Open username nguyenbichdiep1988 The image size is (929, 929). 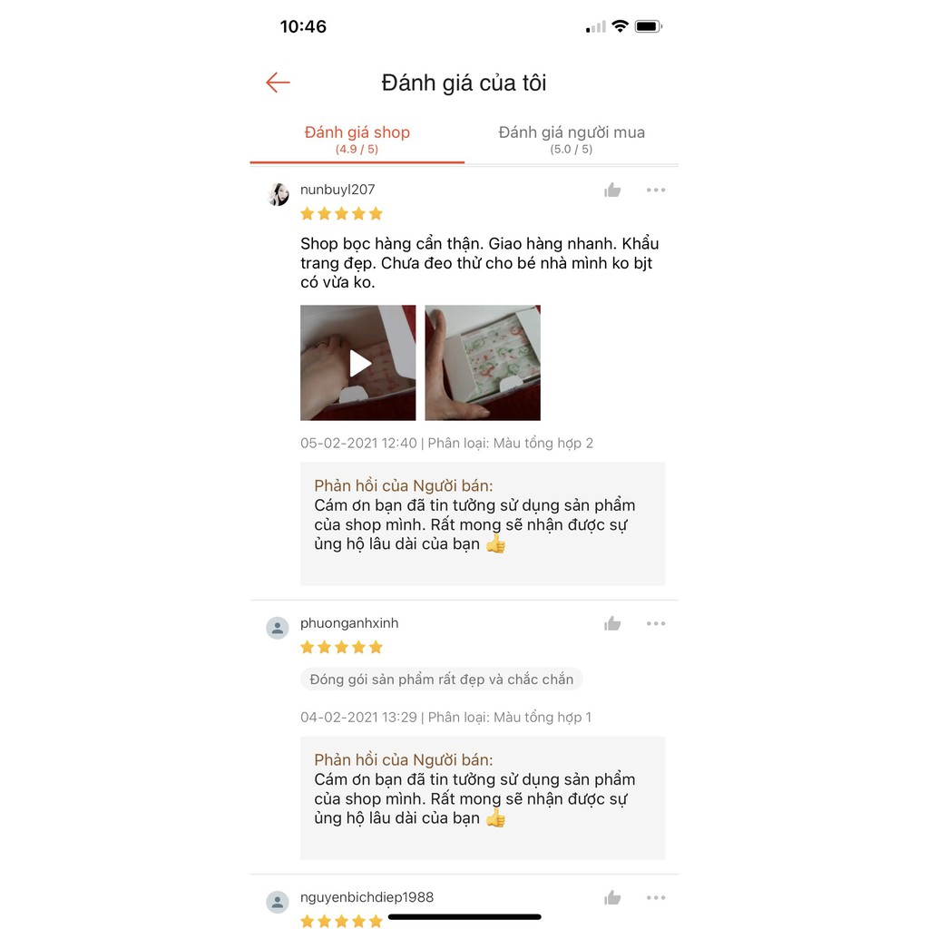(367, 897)
